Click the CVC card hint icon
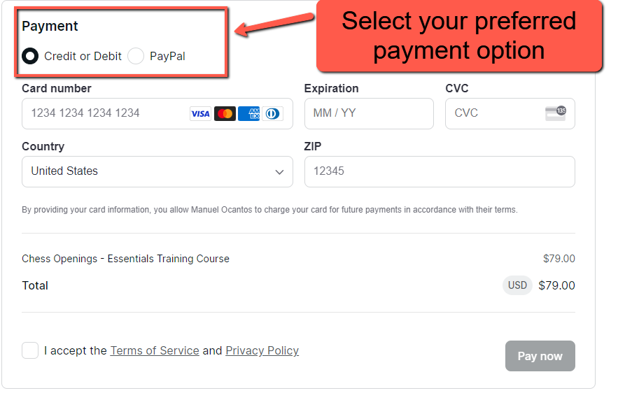Image resolution: width=618 pixels, height=400 pixels. [556, 113]
